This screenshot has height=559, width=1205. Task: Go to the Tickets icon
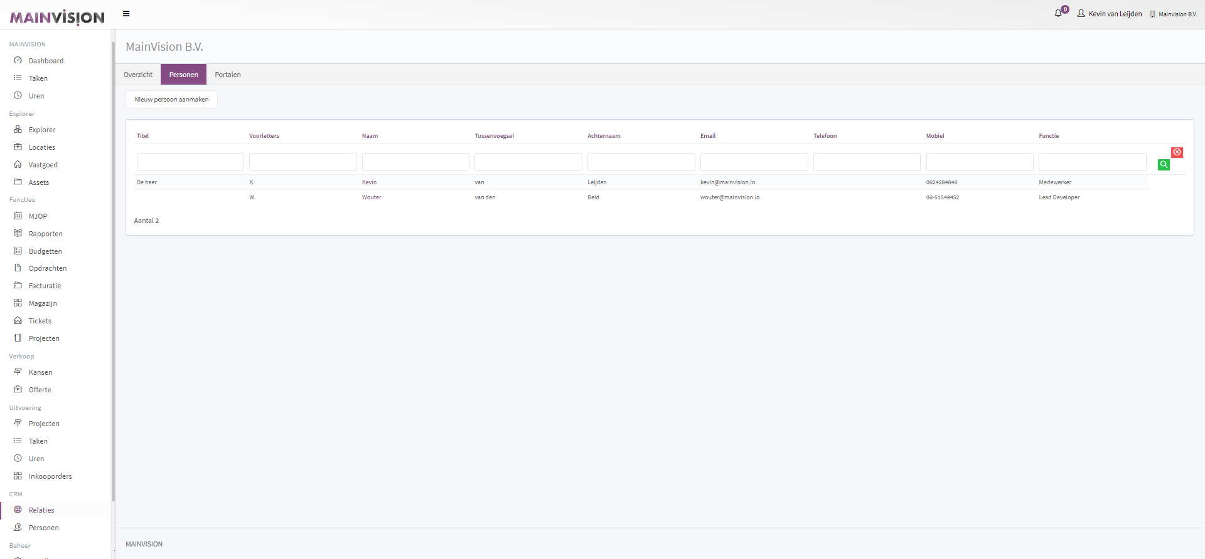[18, 321]
